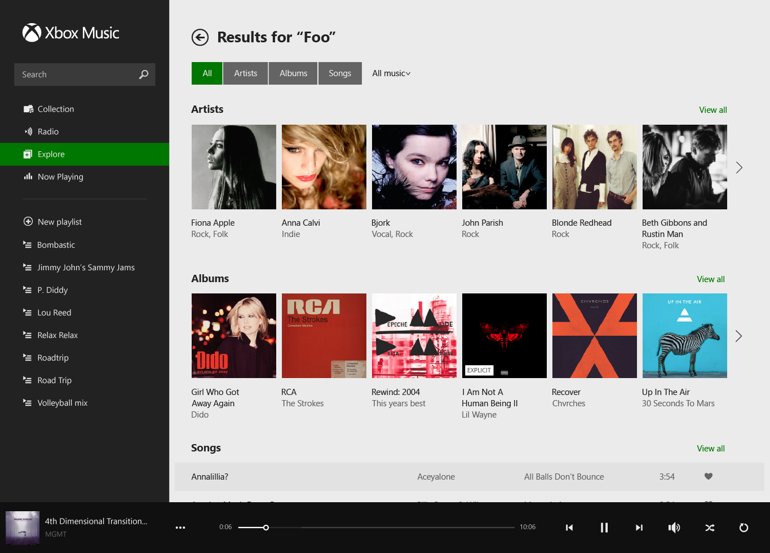Click the 30 Seconds To Mars label
The height and width of the screenshot is (553, 770).
(678, 403)
